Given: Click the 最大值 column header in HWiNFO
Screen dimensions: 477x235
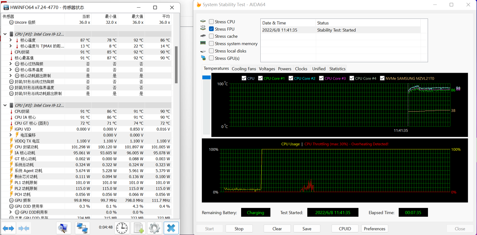Looking at the screenshot, I should [x=137, y=16].
